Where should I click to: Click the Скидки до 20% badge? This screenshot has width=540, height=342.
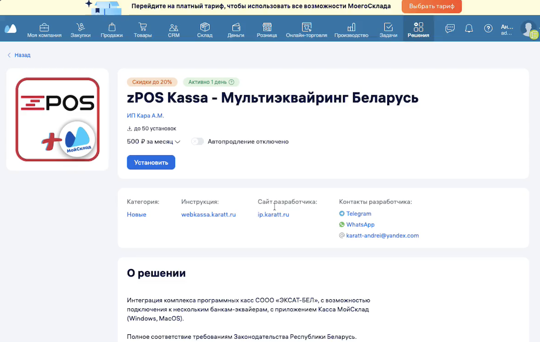pyautogui.click(x=152, y=82)
